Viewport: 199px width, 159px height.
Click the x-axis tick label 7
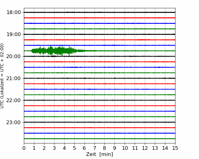pos(95,148)
